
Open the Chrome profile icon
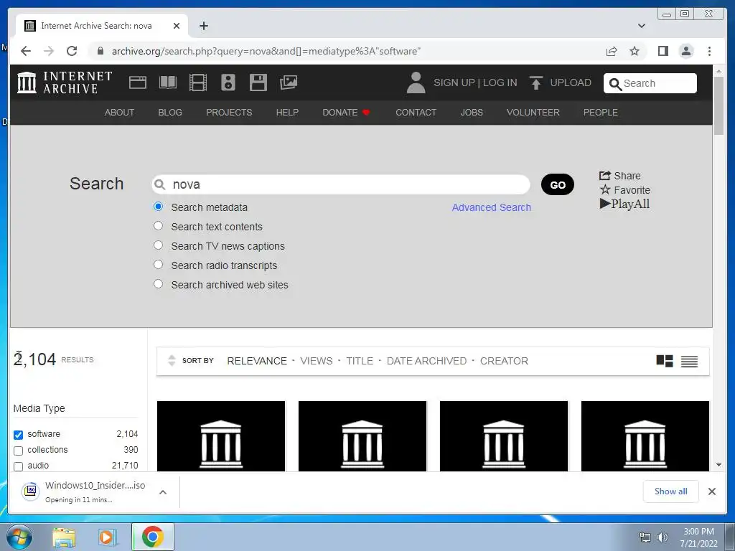pyautogui.click(x=686, y=51)
